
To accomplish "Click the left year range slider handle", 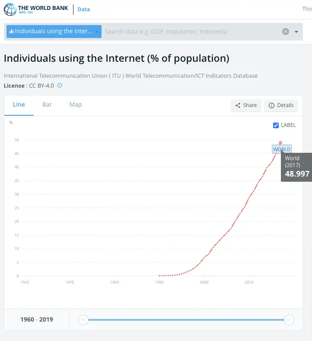I will click(83, 320).
